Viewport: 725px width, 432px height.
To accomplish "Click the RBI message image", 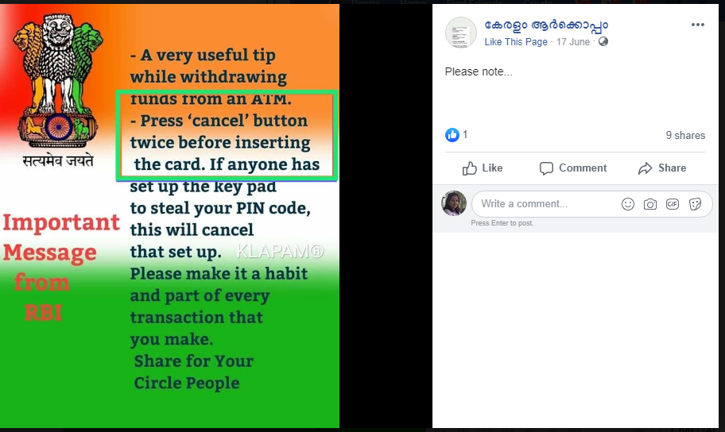I will tap(169, 216).
